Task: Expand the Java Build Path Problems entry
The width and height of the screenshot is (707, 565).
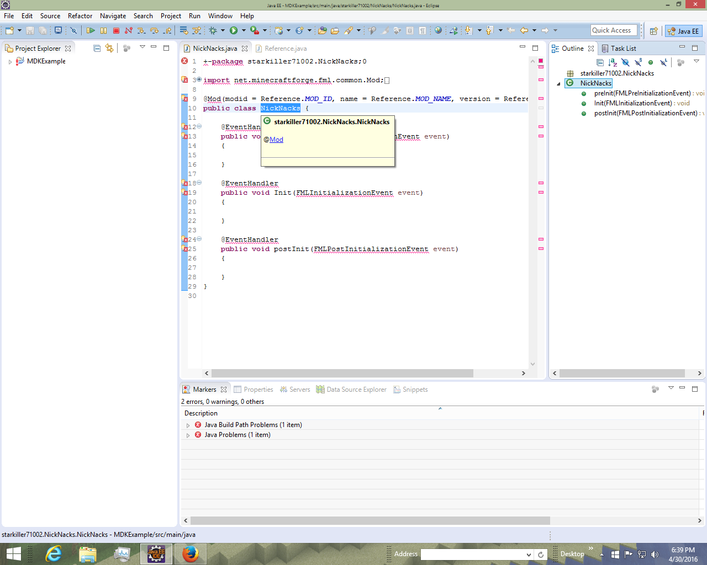Action: (188, 425)
